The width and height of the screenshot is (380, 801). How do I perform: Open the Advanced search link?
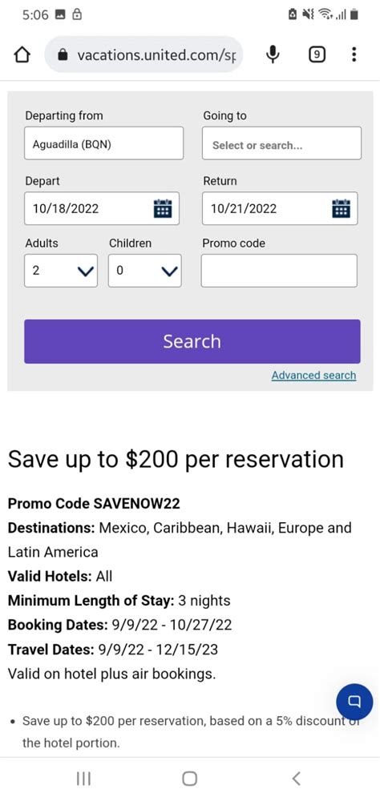[313, 376]
